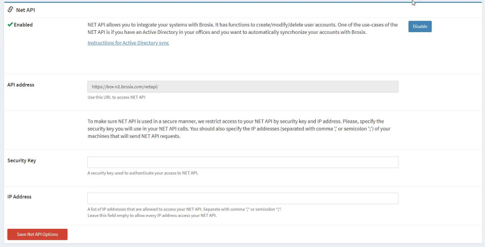The image size is (485, 247).
Task: Click the chain link icon beside Net API
Action: point(10,10)
